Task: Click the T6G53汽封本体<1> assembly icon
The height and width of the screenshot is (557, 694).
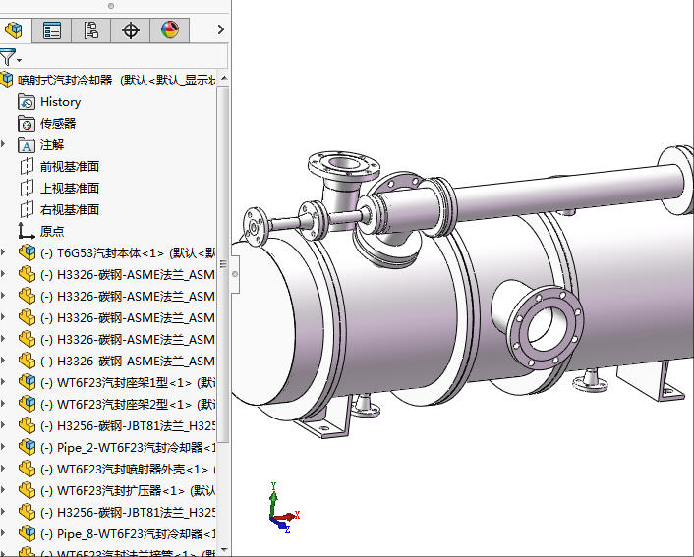Action: [27, 252]
